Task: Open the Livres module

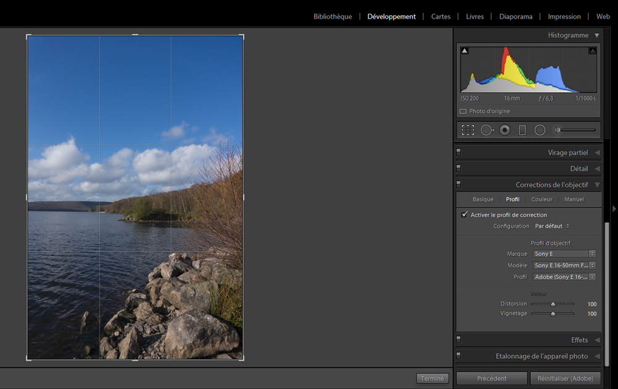Action: [x=475, y=17]
